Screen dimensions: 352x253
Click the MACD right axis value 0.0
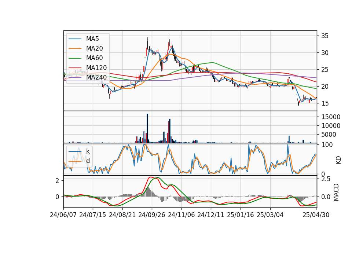[326, 197]
